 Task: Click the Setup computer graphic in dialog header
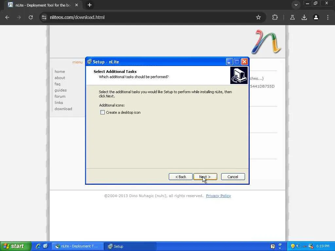[x=239, y=75]
